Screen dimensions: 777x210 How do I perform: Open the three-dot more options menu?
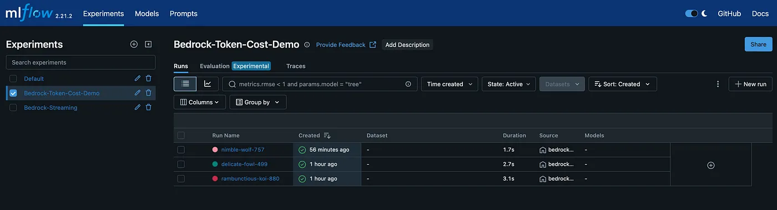pyautogui.click(x=718, y=84)
